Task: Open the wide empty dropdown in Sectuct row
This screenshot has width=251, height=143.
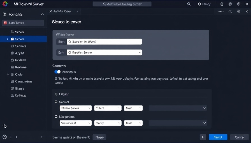Action: 178,108
